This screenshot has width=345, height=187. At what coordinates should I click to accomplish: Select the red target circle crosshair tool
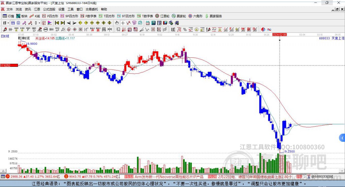coord(69,29)
